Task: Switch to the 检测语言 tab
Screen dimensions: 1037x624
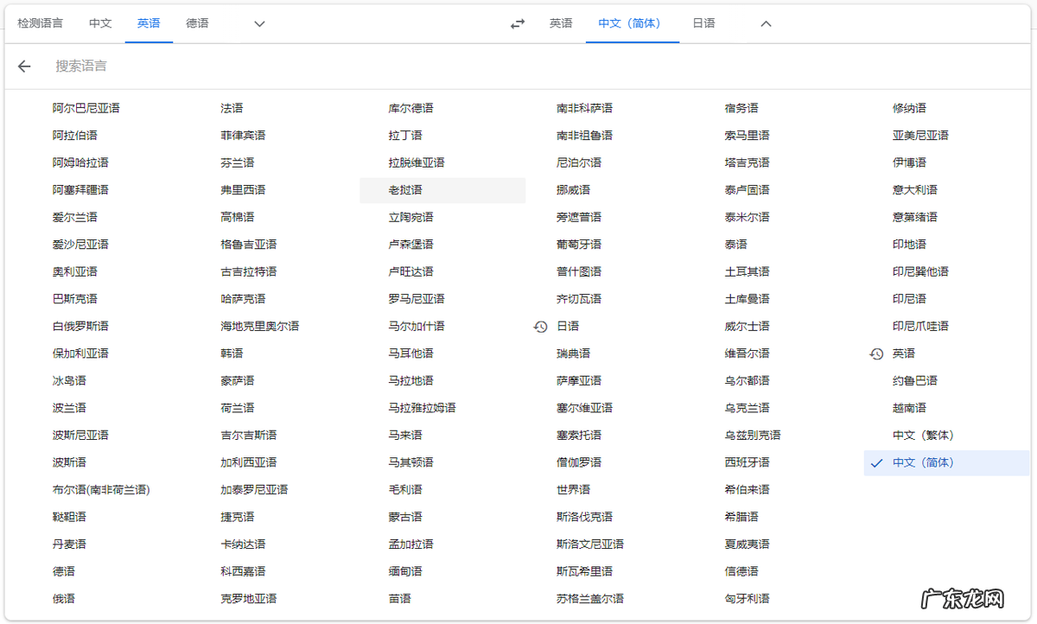Action: (x=38, y=23)
